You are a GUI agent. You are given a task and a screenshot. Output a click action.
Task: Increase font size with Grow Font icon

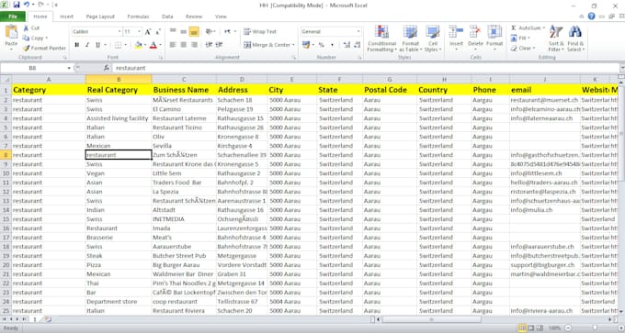[148, 31]
